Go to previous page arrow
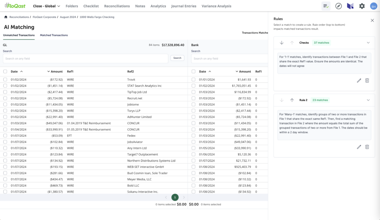 pos(166,197)
